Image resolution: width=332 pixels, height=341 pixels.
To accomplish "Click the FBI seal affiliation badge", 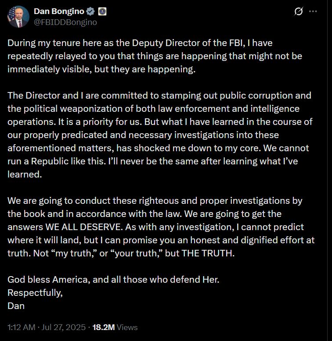I will [102, 11].
